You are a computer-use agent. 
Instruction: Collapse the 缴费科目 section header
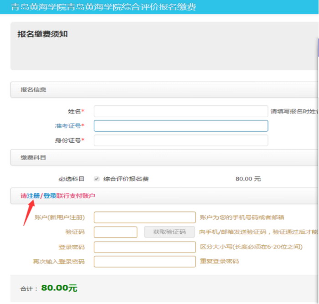coord(33,158)
